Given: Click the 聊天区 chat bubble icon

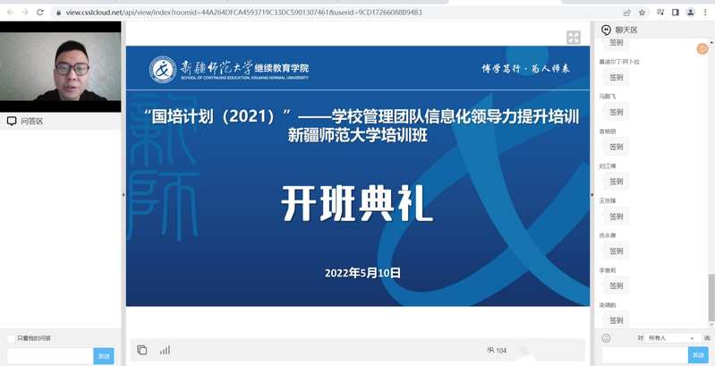Looking at the screenshot, I should tap(606, 30).
